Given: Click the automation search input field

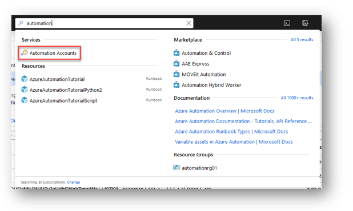Looking at the screenshot, I should (x=104, y=23).
